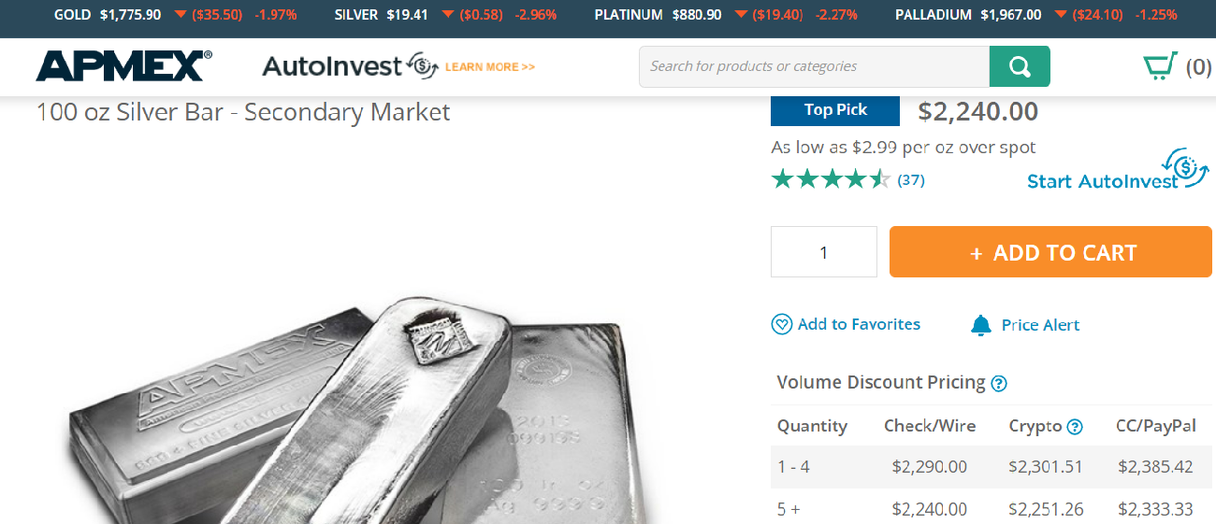The width and height of the screenshot is (1216, 524).
Task: Click the magnifying glass search button
Action: (1020, 66)
